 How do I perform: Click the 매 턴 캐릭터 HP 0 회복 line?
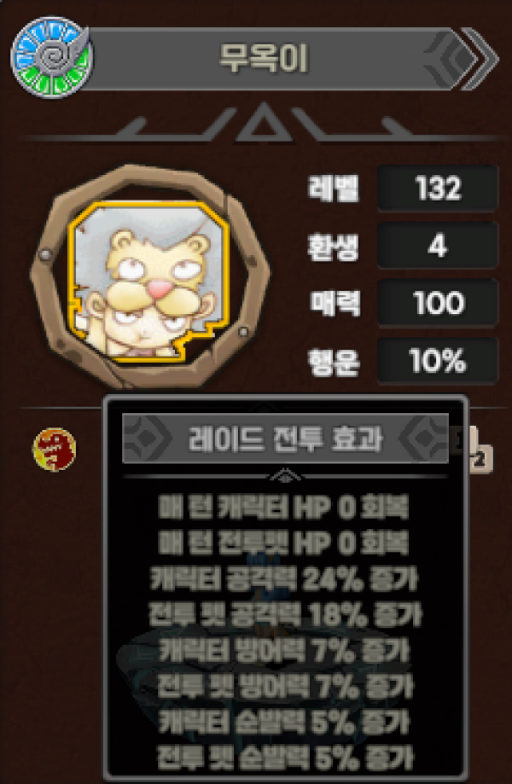[283, 507]
